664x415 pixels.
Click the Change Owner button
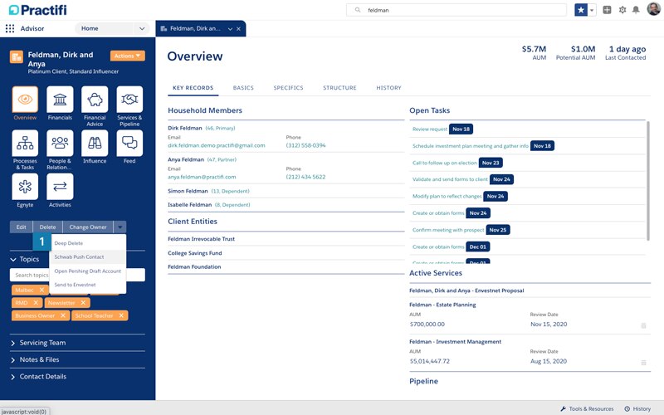coord(86,227)
